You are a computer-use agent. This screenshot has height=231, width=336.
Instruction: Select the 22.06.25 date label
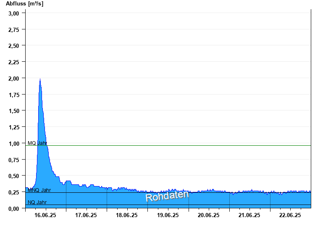tap(290, 215)
